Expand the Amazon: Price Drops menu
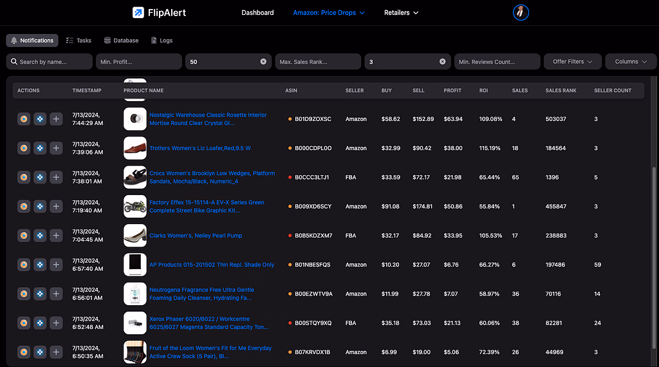This screenshot has width=659, height=367. (329, 13)
